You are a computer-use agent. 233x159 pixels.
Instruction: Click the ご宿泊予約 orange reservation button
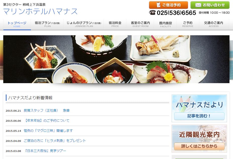tap(168, 5)
